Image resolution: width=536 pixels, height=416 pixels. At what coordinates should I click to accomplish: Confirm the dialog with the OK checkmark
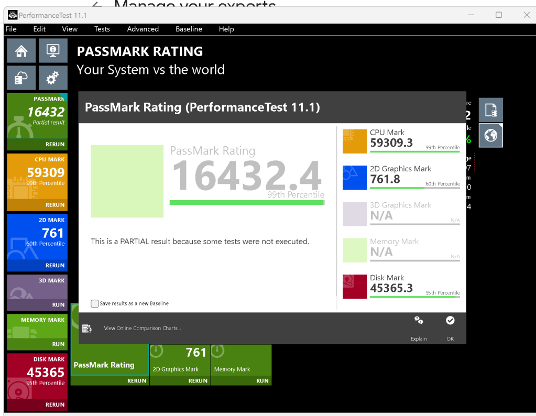coord(450,320)
